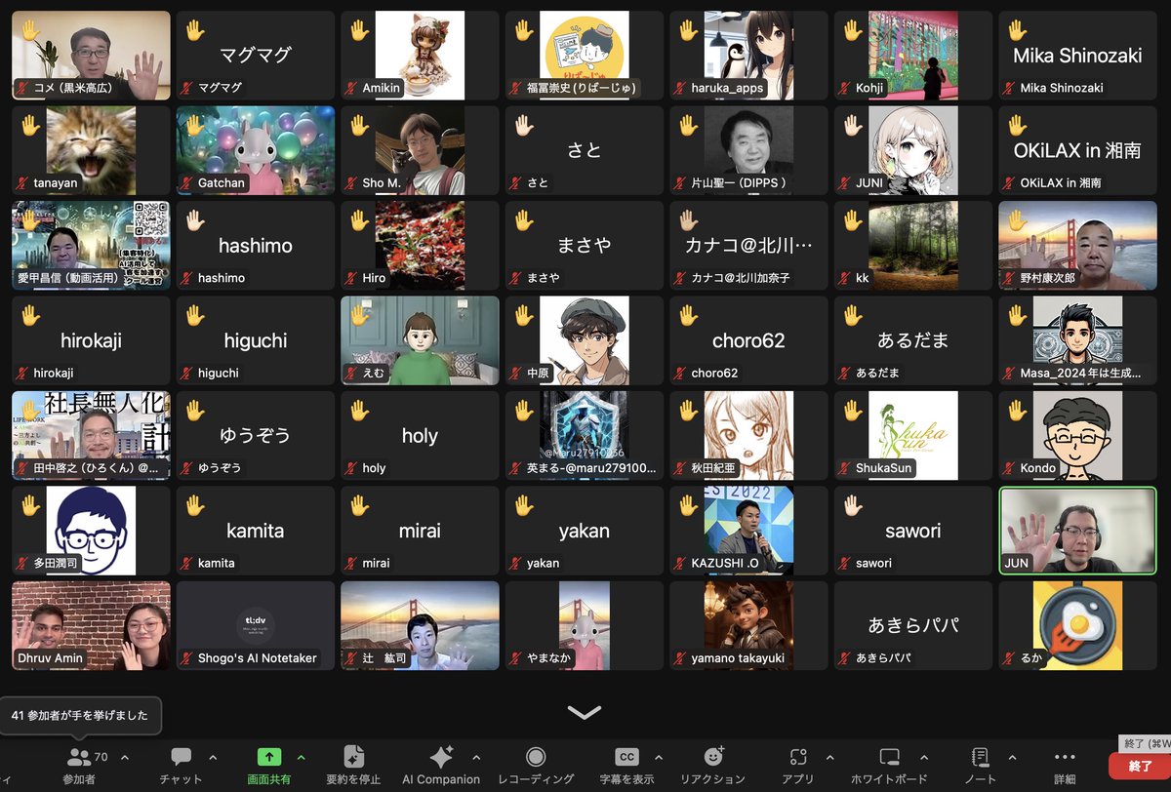This screenshot has width=1171, height=792.
Task: Click the まさや name tile
Action: pos(585,246)
